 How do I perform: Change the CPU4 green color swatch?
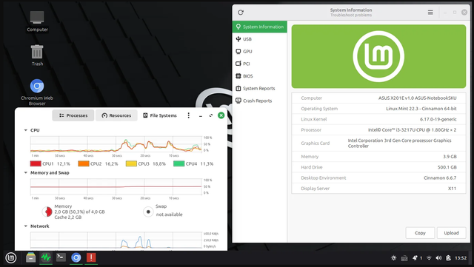click(x=179, y=163)
